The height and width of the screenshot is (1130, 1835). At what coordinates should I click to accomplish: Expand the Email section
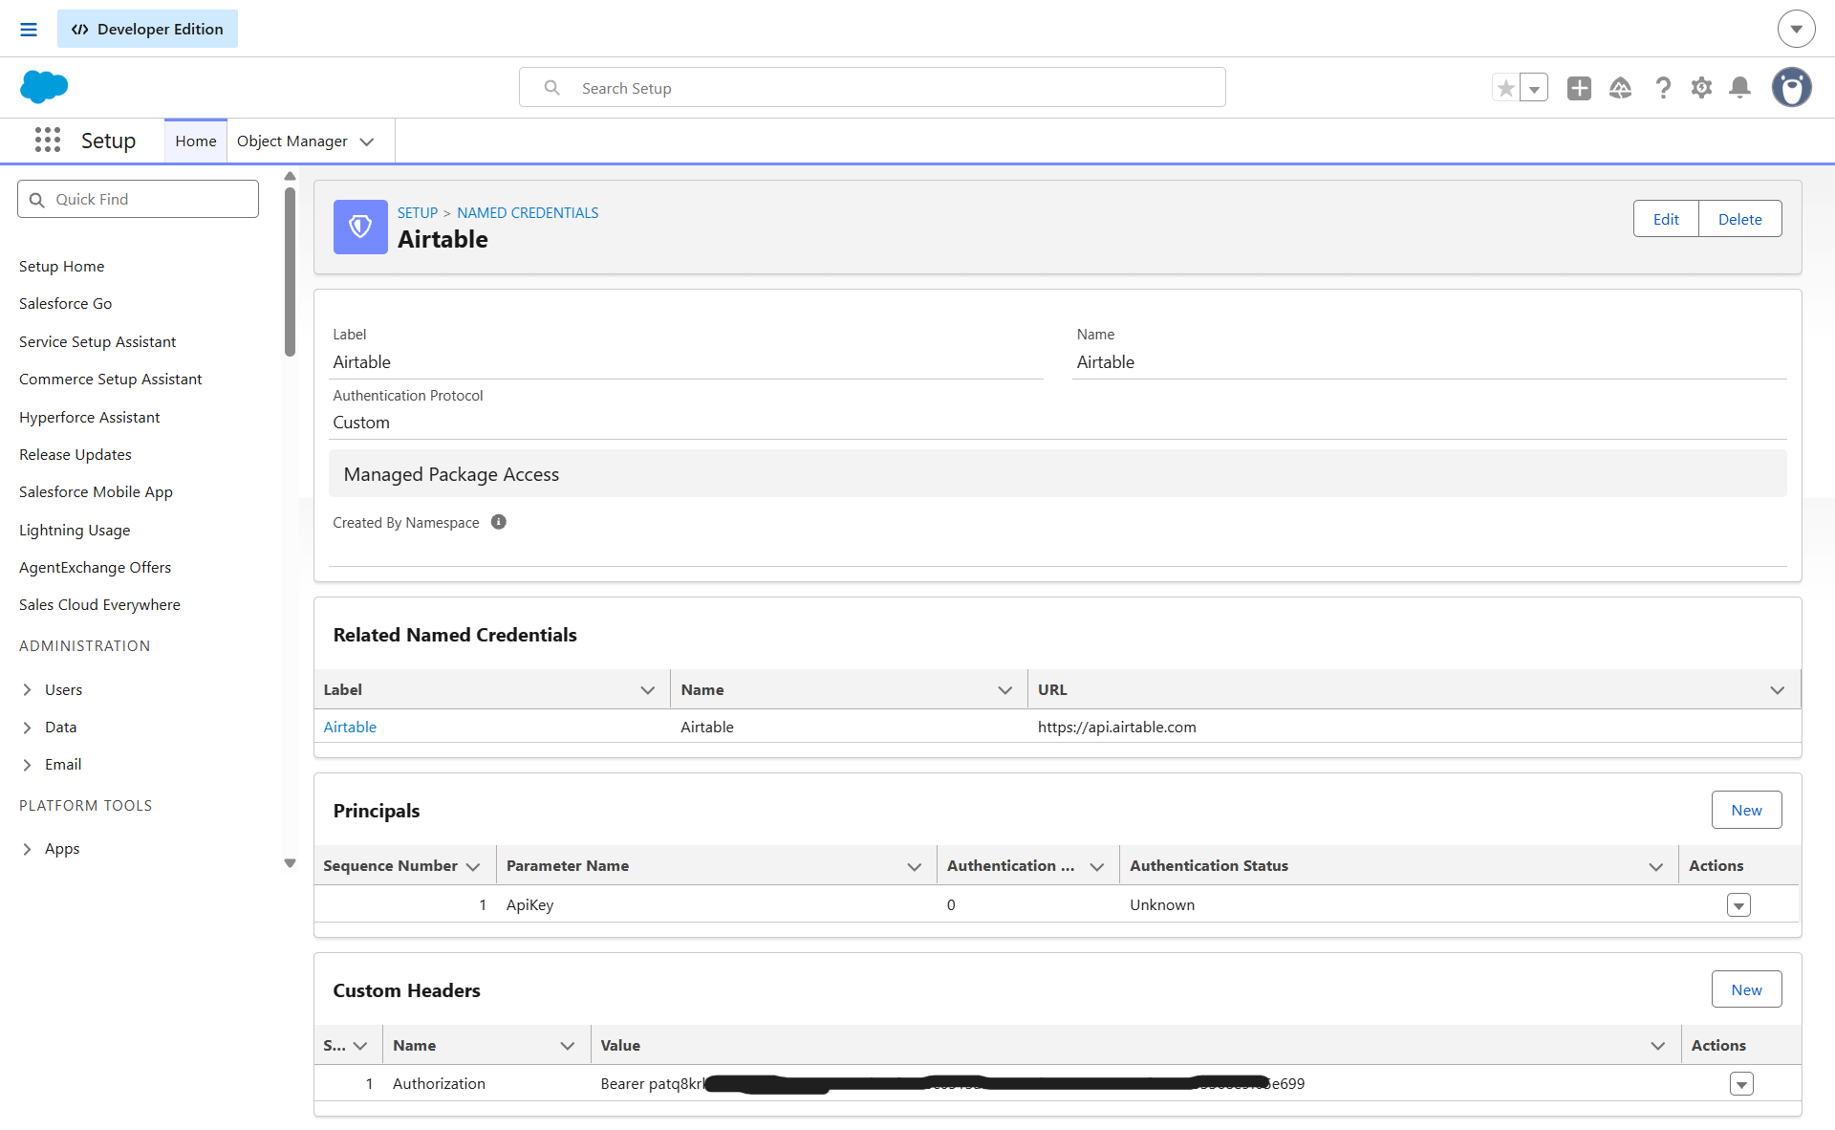pos(27,764)
